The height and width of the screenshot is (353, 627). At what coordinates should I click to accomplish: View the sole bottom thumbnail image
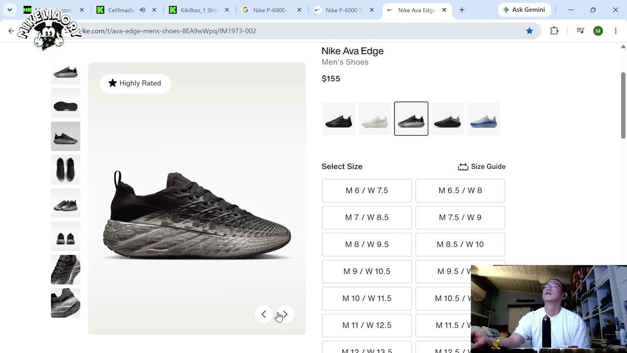66,103
